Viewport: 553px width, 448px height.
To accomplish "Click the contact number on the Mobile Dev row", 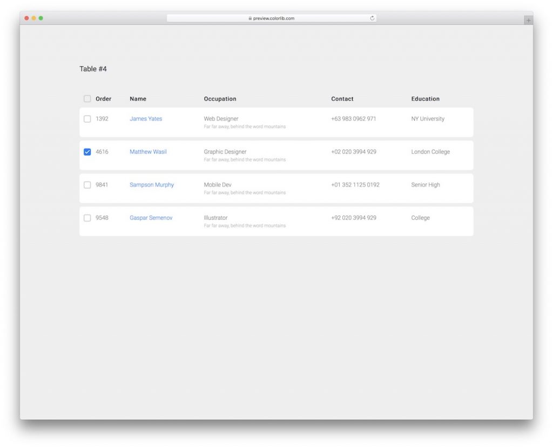I will (355, 184).
